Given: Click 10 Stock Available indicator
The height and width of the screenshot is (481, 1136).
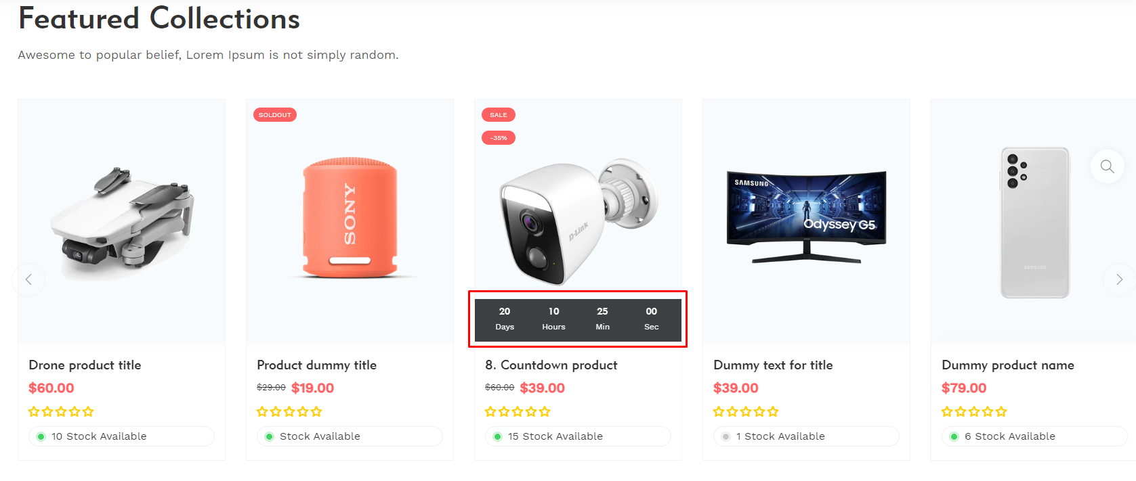Looking at the screenshot, I should click(99, 436).
